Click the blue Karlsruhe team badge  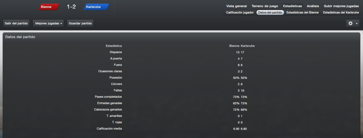click(96, 7)
